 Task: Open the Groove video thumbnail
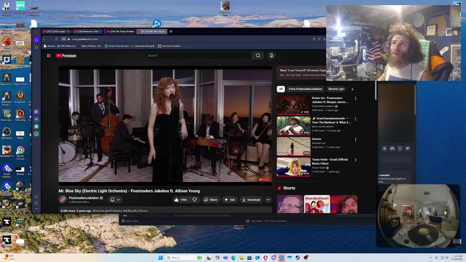pyautogui.click(x=293, y=146)
